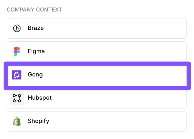Click the "Gong" text label

pos(35,75)
